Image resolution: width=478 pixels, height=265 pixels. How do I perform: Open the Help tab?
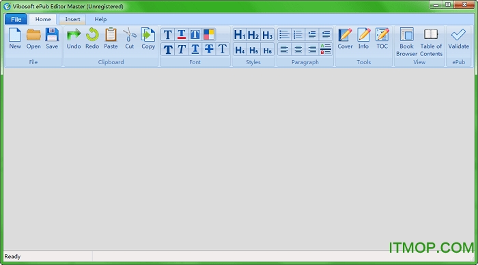coord(100,19)
